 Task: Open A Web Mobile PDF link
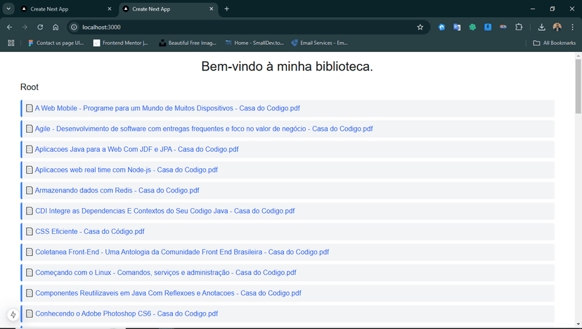pos(167,108)
